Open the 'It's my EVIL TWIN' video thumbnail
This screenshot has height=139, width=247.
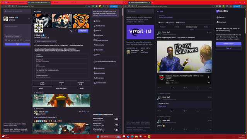pyautogui.click(x=184, y=57)
